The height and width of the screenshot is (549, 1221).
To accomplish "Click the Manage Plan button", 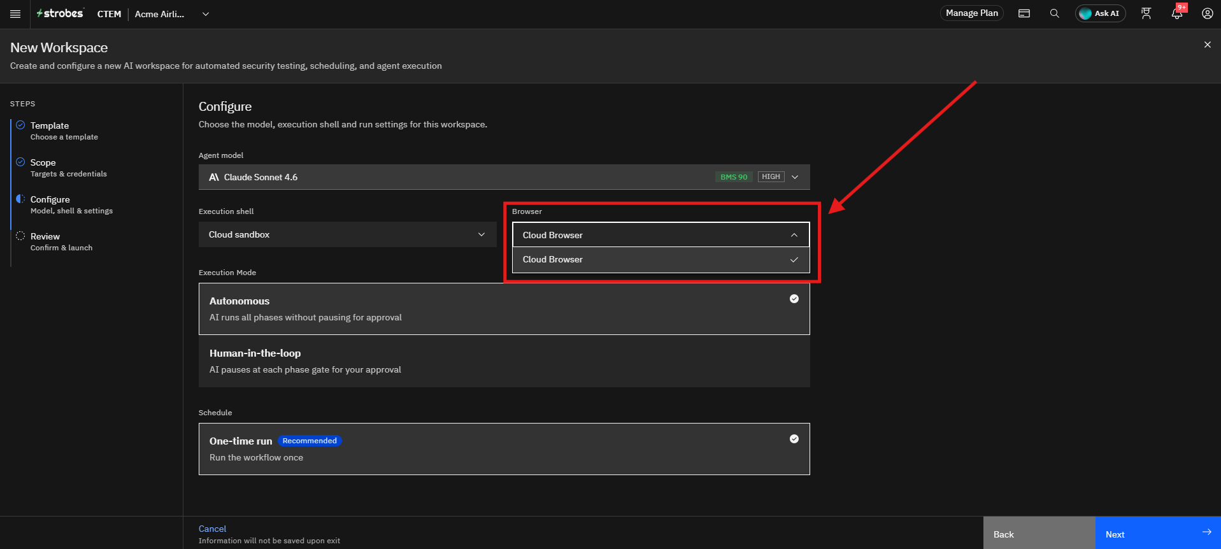I will [972, 13].
